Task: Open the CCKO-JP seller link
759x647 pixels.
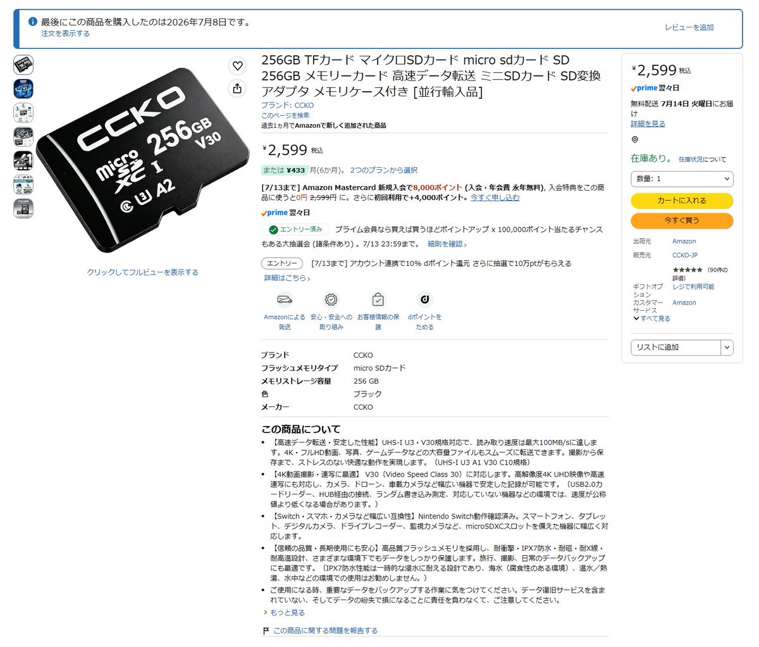Action: click(685, 255)
